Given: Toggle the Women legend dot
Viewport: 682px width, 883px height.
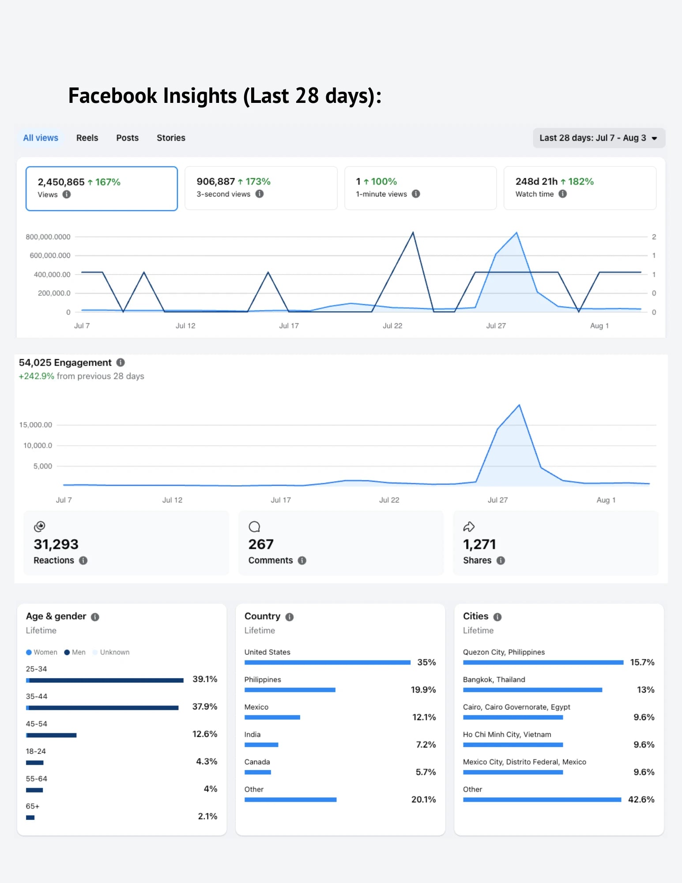Looking at the screenshot, I should click(29, 652).
